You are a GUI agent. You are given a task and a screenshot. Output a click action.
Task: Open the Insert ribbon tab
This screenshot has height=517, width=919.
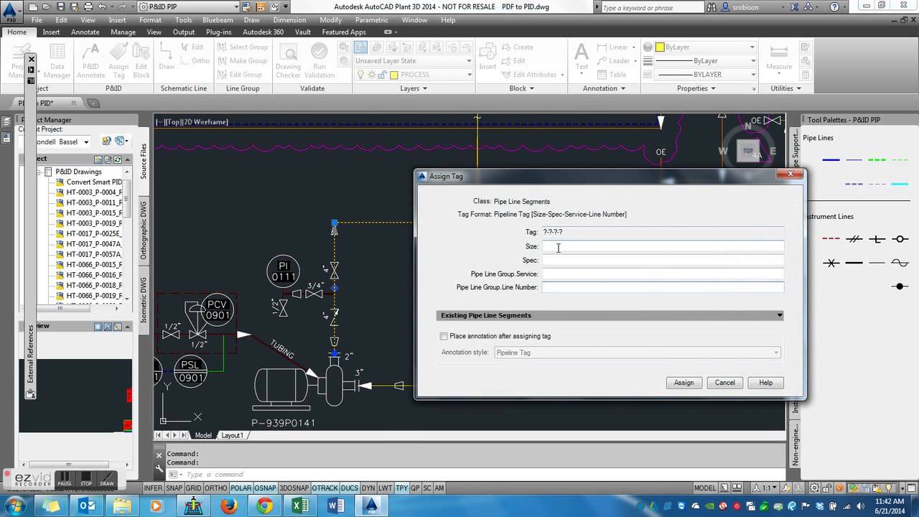point(51,32)
